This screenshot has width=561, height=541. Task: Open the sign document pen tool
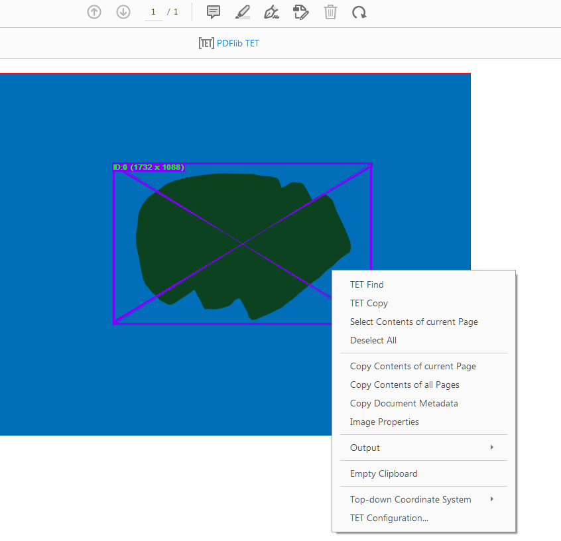(x=271, y=12)
